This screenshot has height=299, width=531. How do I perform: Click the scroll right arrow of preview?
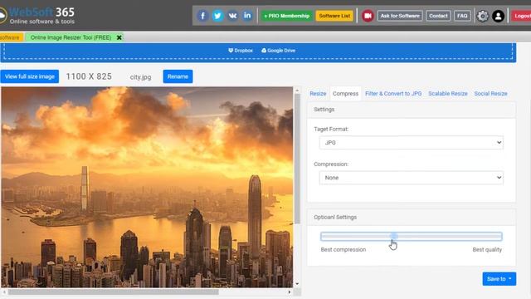click(290, 292)
